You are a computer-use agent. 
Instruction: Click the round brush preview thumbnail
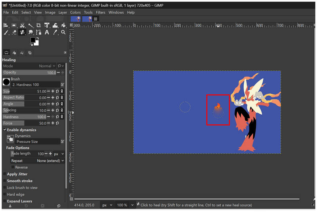click(6, 82)
